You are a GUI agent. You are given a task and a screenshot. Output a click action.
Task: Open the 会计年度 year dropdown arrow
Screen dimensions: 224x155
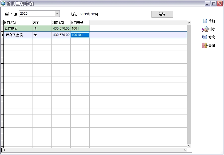pyautogui.click(x=57, y=14)
